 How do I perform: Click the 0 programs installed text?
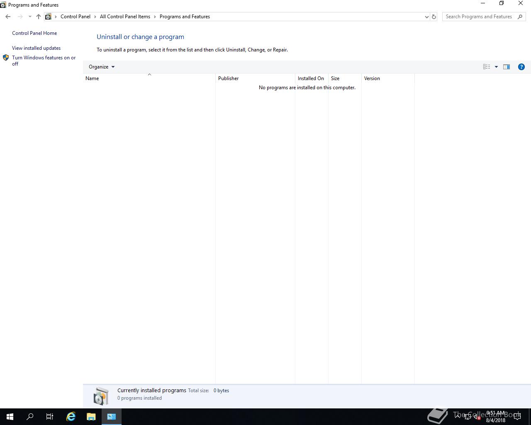[x=139, y=398]
